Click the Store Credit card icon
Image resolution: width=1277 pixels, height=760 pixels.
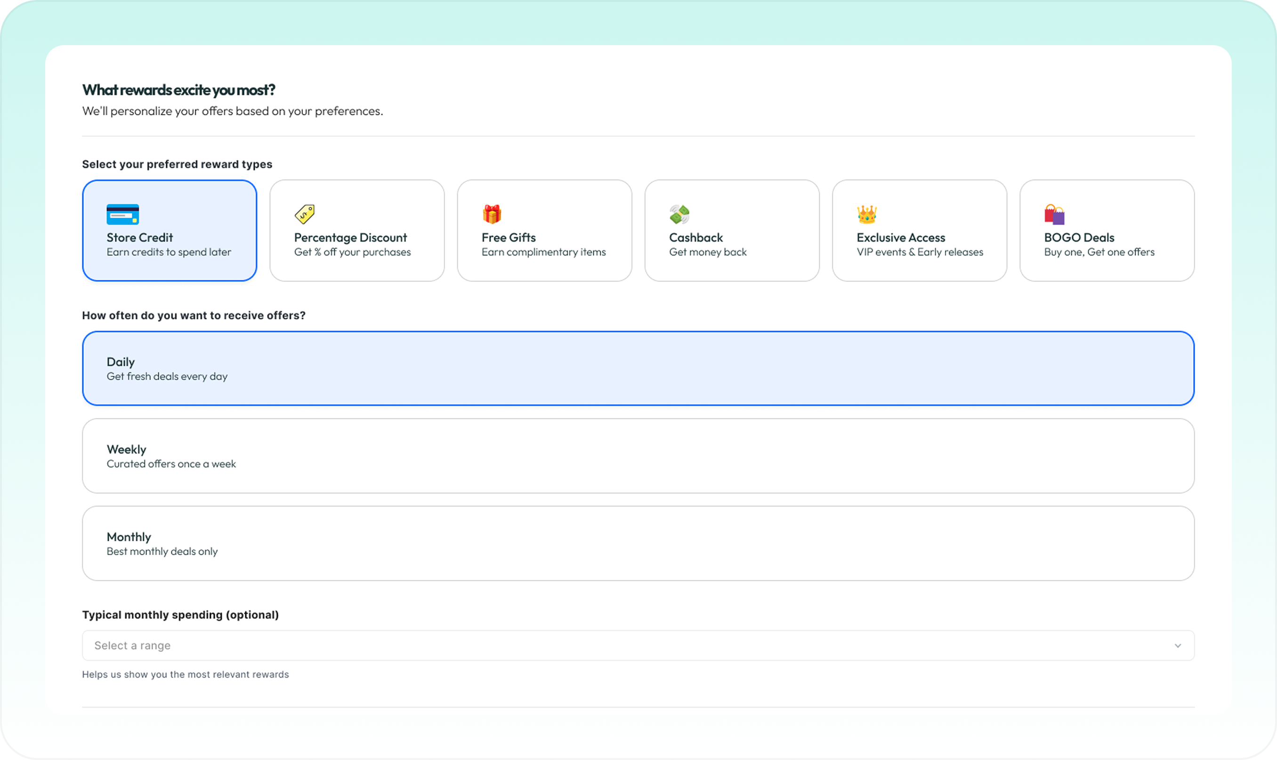[x=122, y=214]
